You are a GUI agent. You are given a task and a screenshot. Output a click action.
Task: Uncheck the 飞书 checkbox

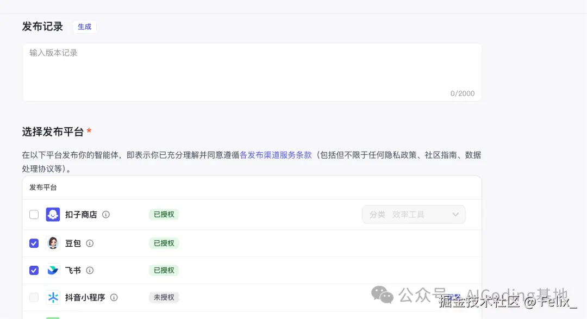point(34,270)
